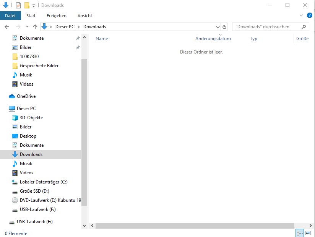Viewport: 315px width, 237px height.
Task: Open 3D-Objekte folder
Action: click(x=31, y=118)
